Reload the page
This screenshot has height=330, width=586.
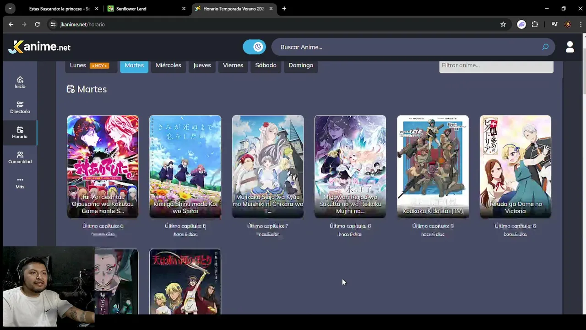(37, 24)
